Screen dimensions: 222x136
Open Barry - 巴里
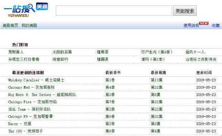20,124
